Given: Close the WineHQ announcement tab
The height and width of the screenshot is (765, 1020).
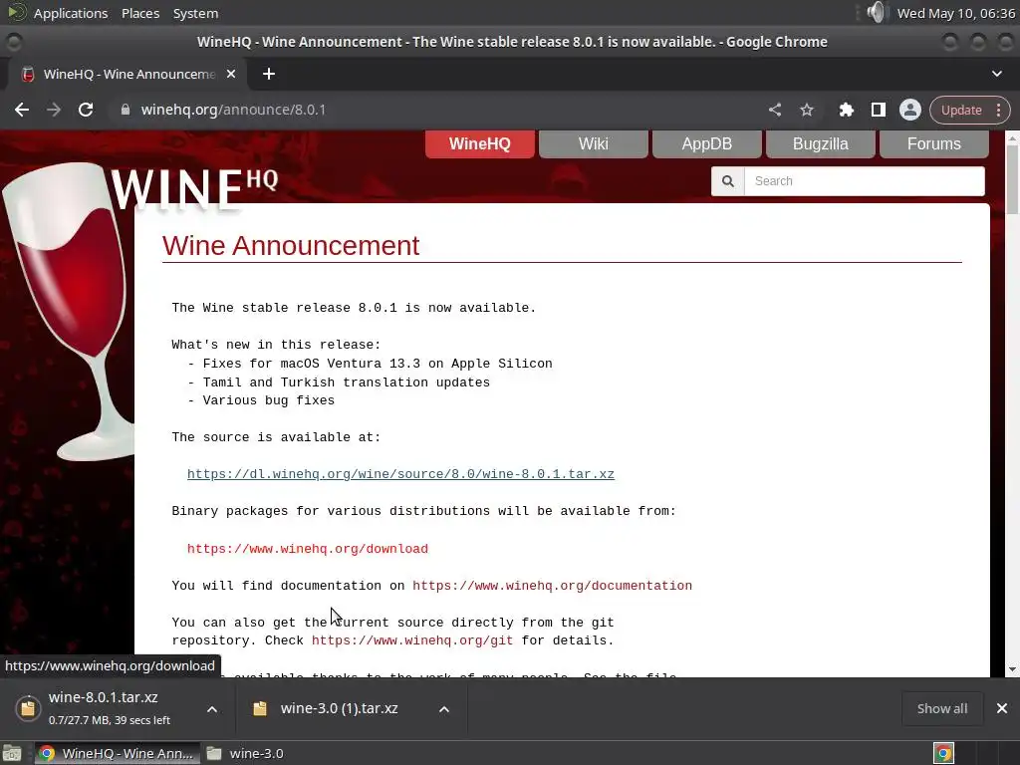Looking at the screenshot, I should (231, 74).
